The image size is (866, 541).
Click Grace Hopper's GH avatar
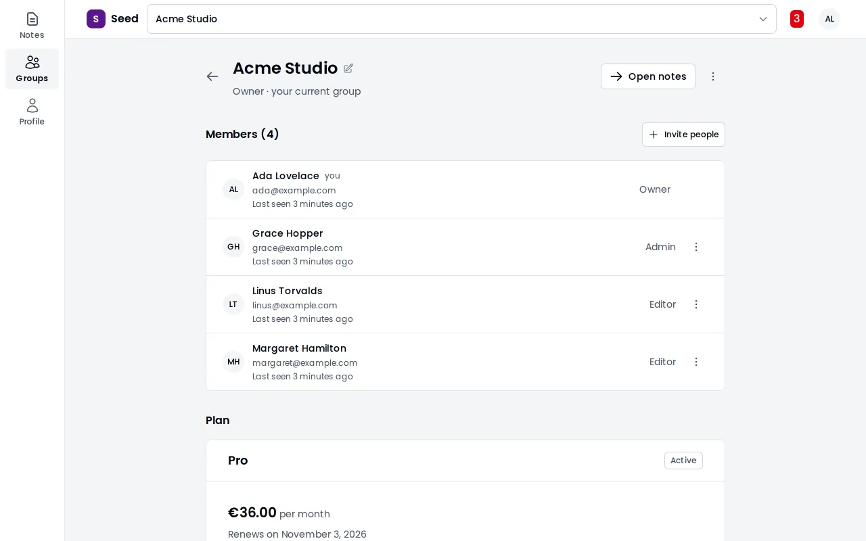[233, 247]
